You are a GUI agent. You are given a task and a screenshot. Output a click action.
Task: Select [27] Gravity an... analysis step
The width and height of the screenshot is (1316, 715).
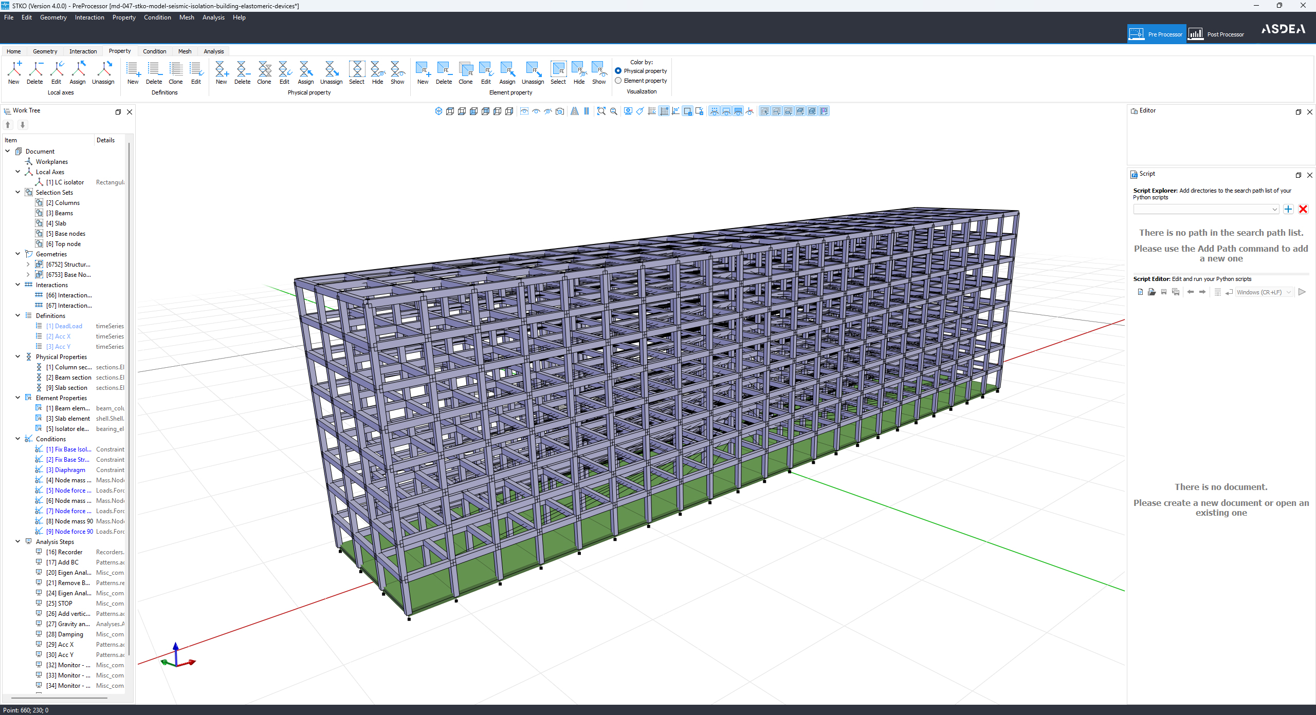coord(68,624)
